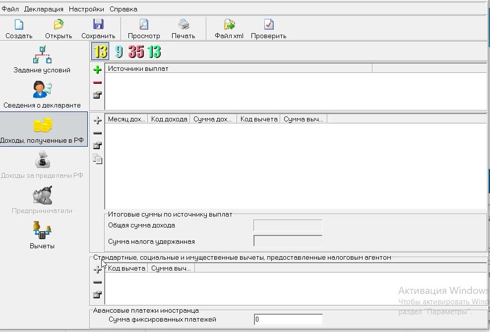Click the Сумма фиксированных платежей field
The image size is (490, 332).
[288, 319]
